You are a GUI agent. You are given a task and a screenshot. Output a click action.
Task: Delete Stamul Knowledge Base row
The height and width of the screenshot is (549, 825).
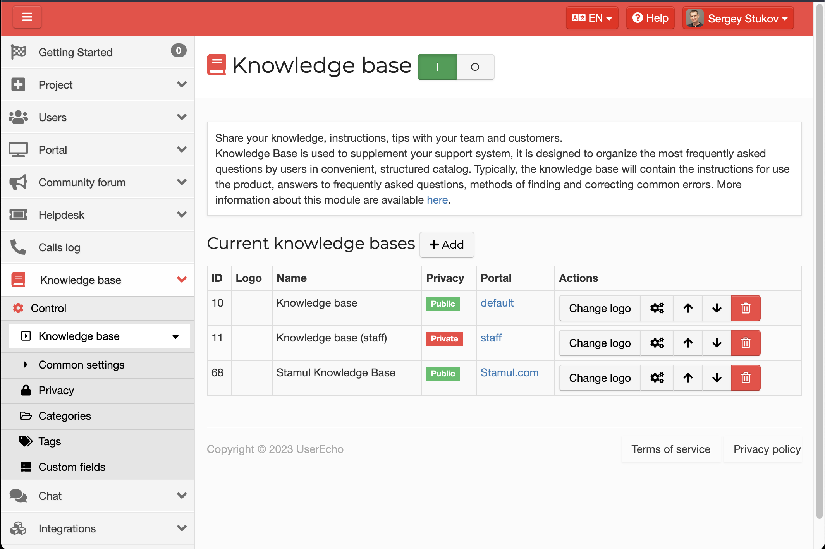tap(746, 378)
